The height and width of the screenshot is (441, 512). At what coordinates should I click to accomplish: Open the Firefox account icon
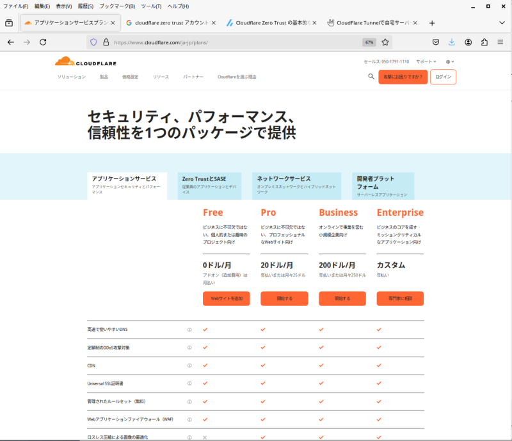pyautogui.click(x=468, y=42)
